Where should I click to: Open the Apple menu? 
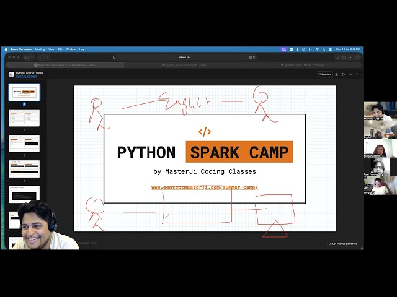pos(6,49)
